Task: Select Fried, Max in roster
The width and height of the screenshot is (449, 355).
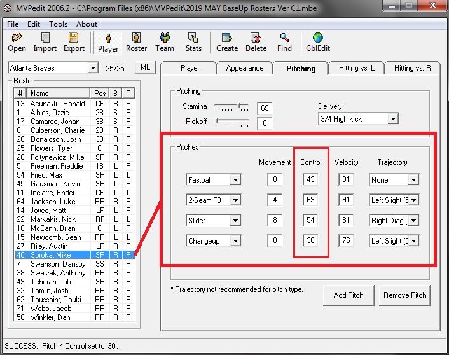Action: point(74,175)
